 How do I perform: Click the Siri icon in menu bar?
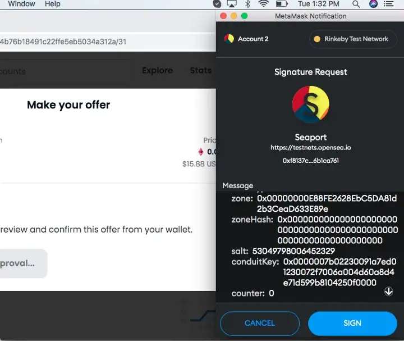374,4
